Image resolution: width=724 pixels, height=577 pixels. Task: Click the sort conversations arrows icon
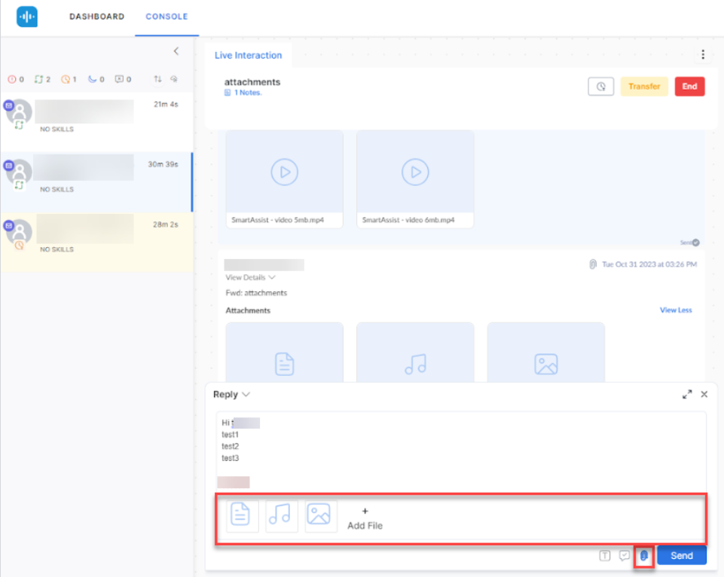tap(157, 79)
